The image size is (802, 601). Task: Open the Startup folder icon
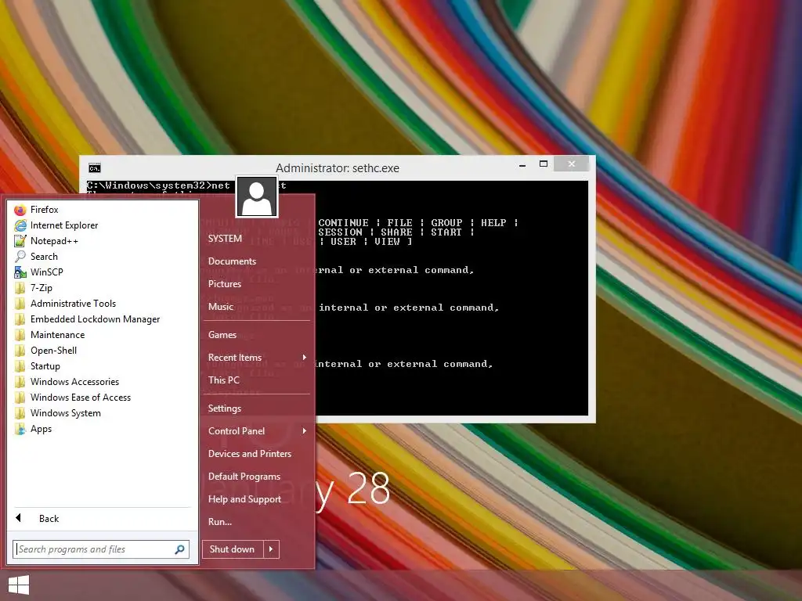(20, 366)
